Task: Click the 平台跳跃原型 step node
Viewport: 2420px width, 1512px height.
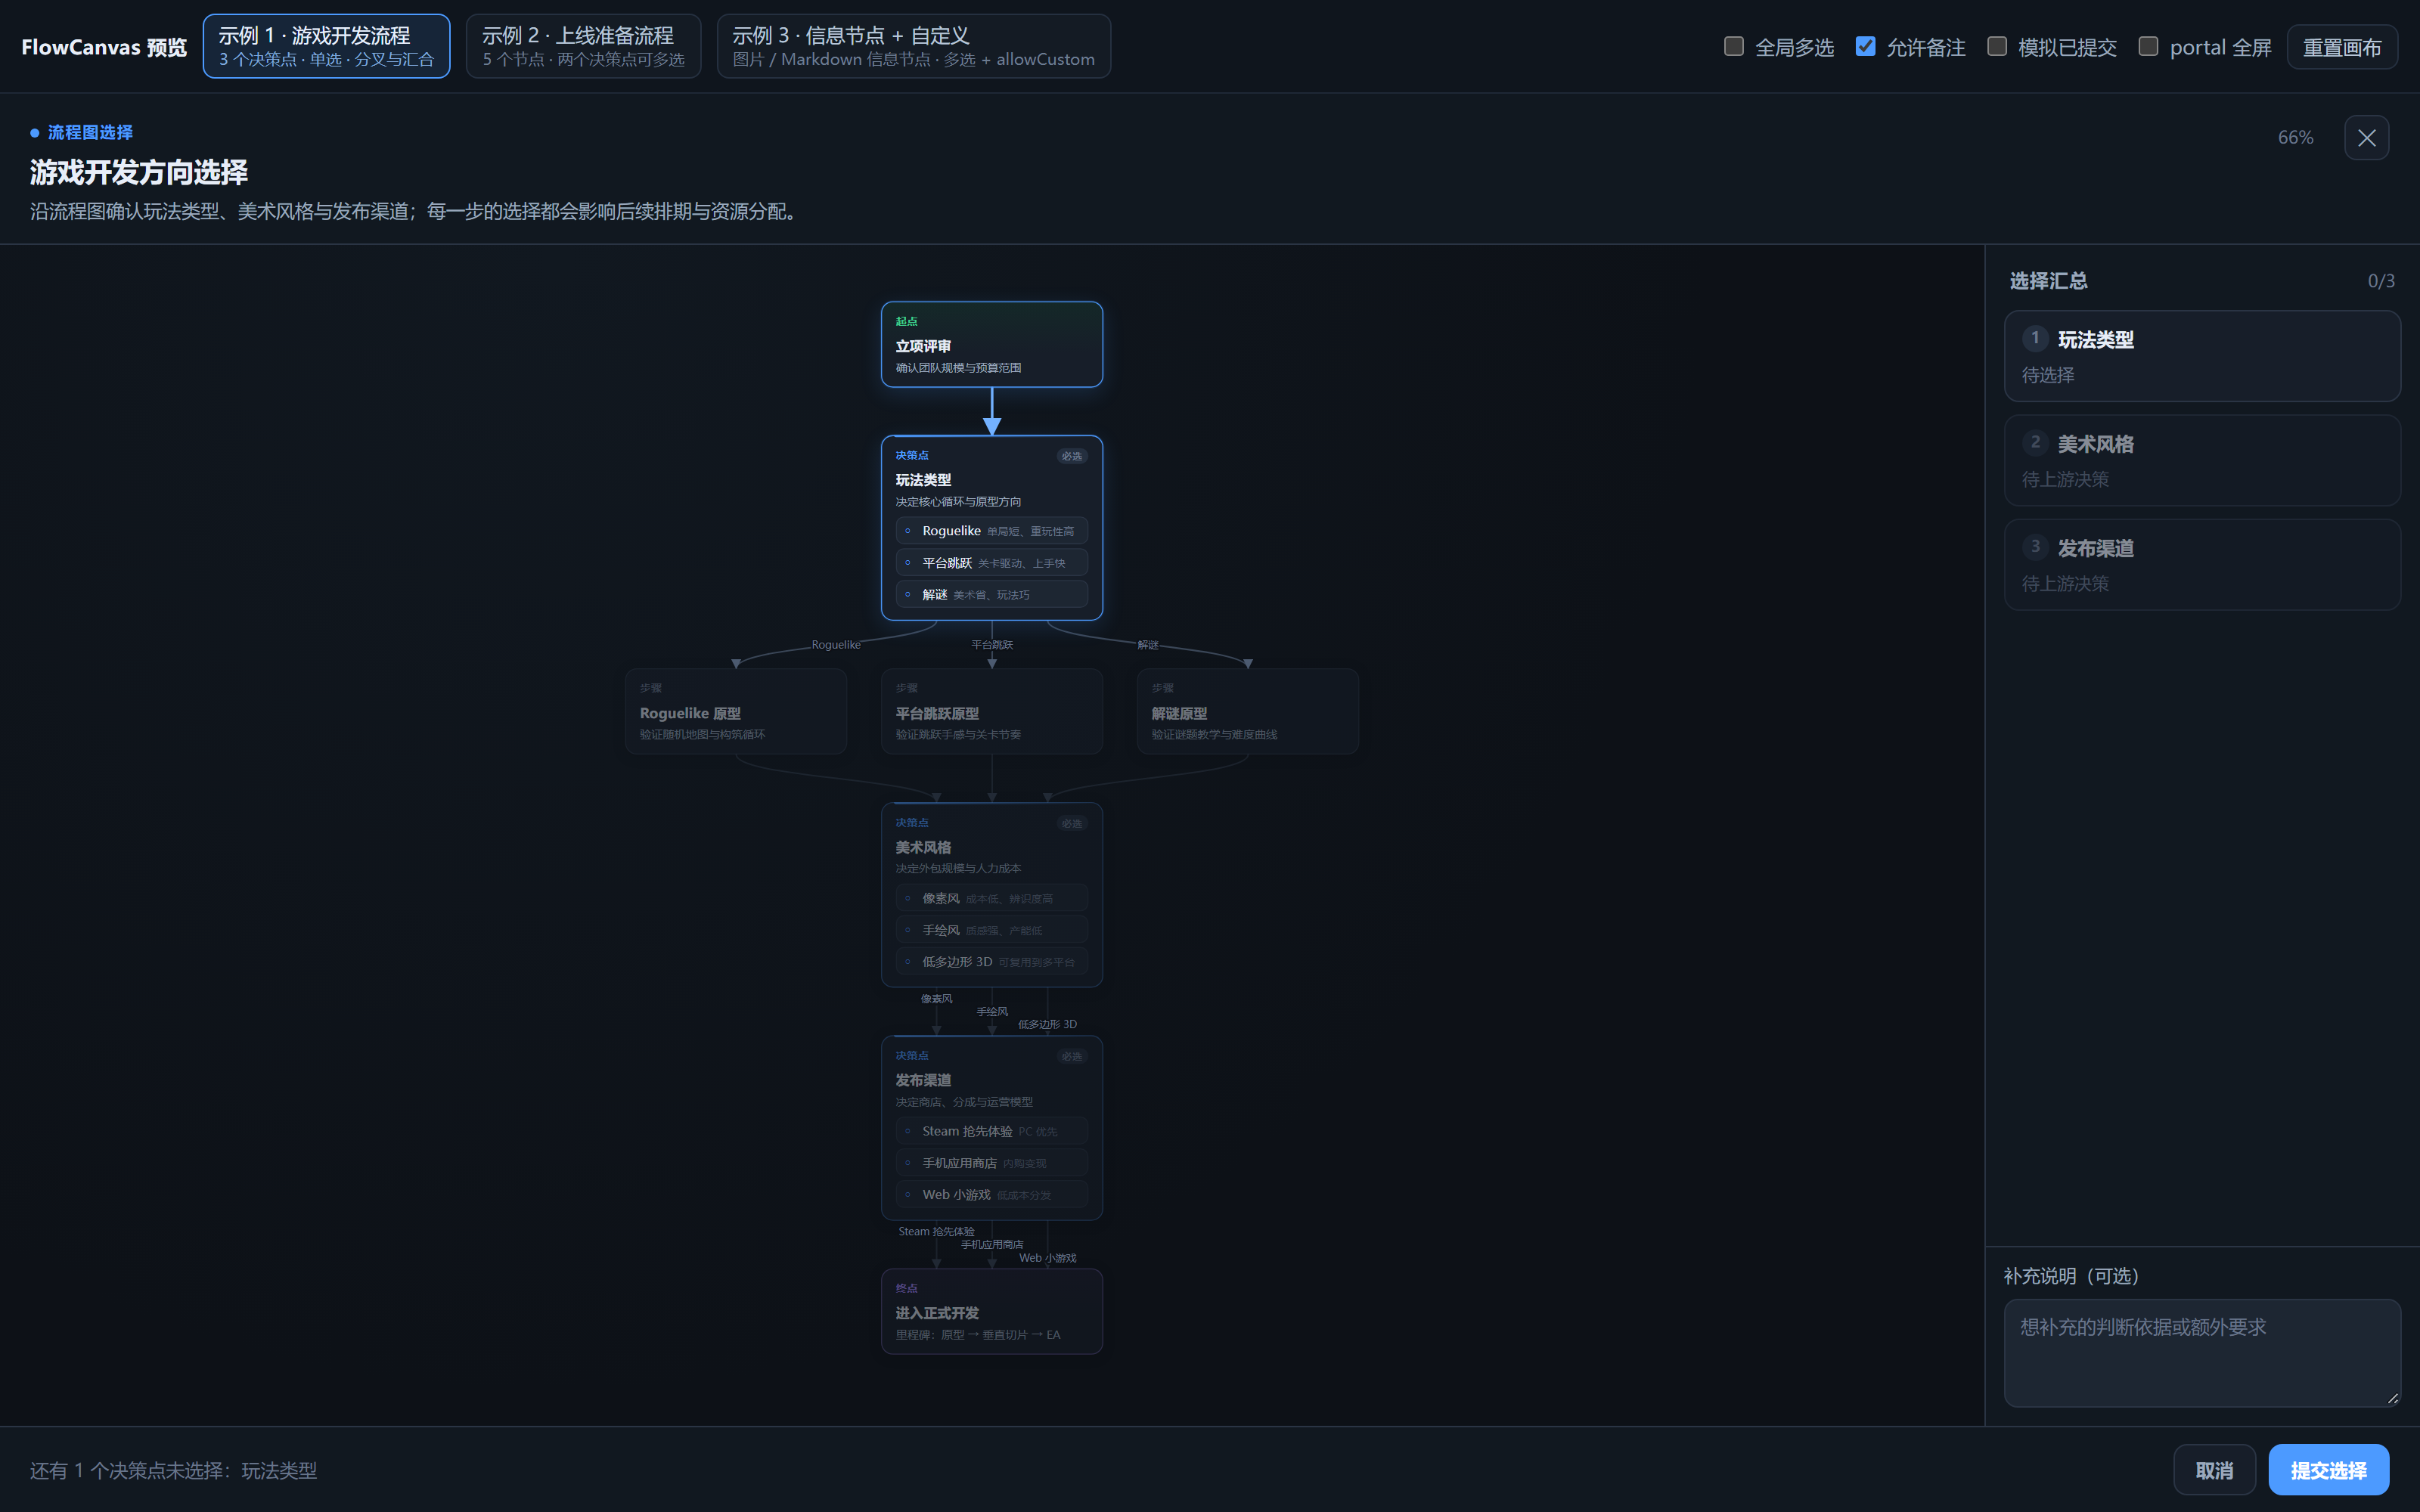Action: pos(991,711)
